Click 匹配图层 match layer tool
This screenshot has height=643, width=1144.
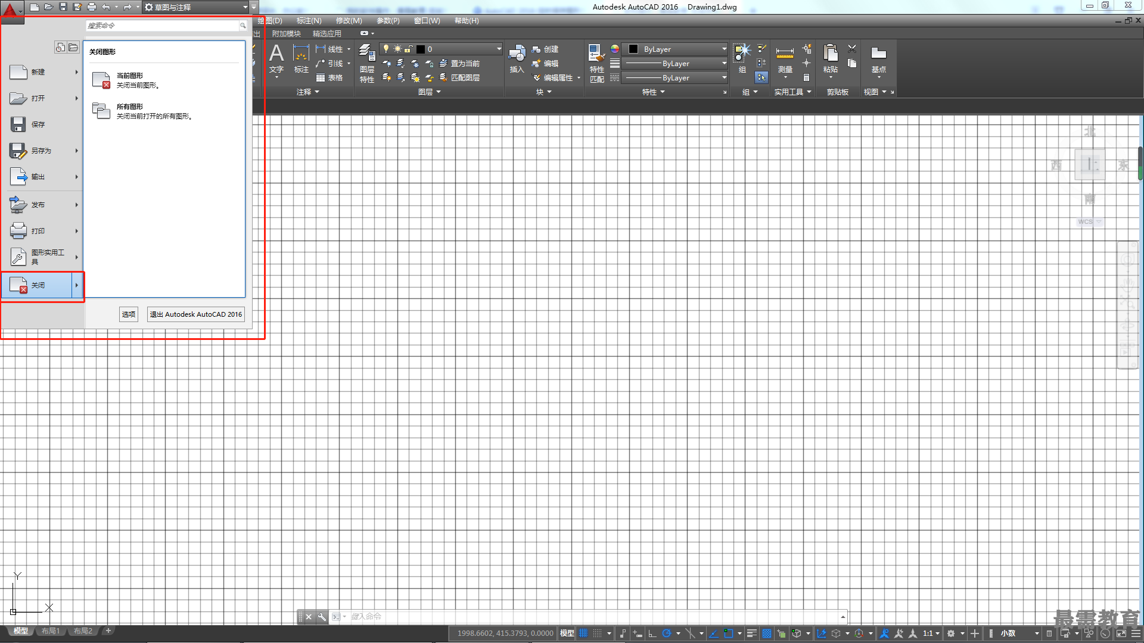click(459, 77)
